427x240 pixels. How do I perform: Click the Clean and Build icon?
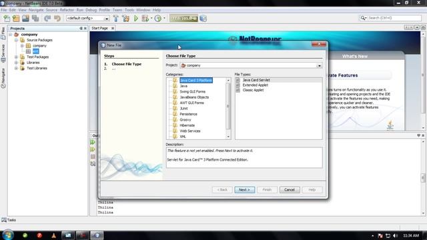[x=126, y=18]
